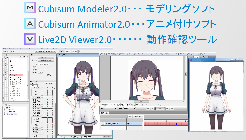Click the '>' button in deformer panel header
246x140 pixels.
[55, 83]
